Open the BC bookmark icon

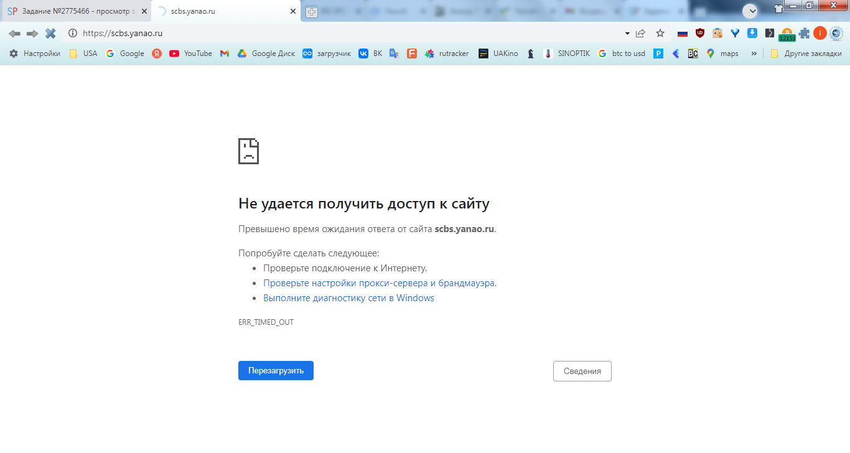(693, 54)
